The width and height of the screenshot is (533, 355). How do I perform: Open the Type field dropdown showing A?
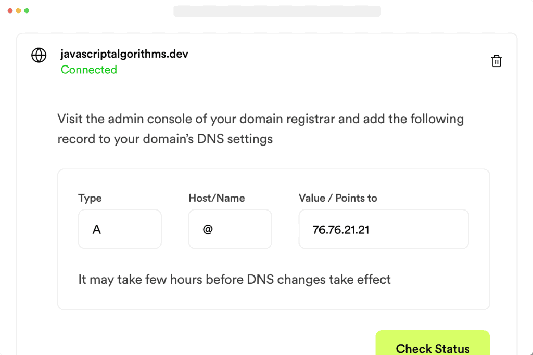click(x=120, y=229)
